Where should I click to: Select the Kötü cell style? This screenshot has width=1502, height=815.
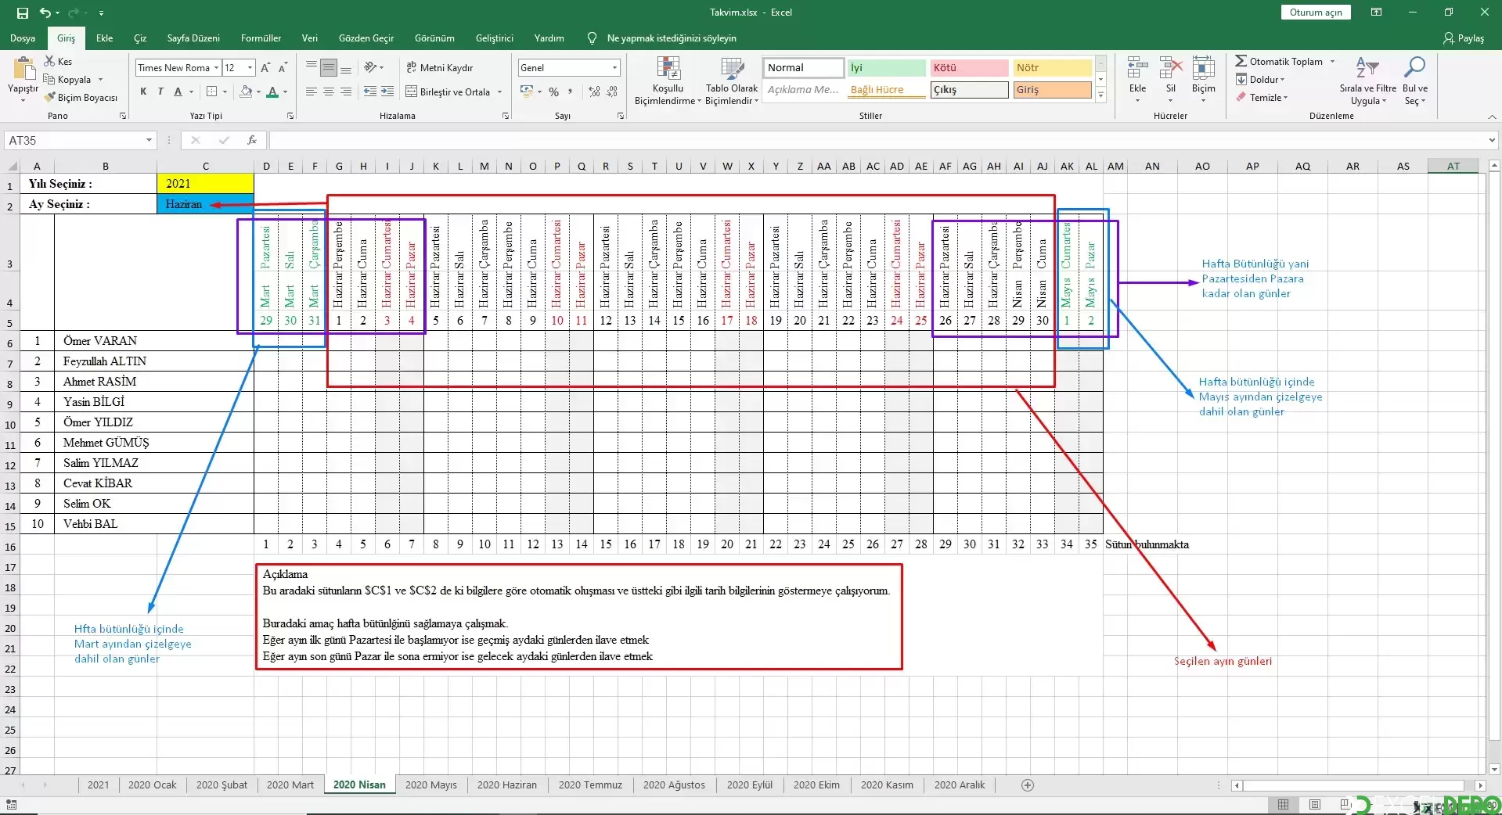[x=969, y=68]
